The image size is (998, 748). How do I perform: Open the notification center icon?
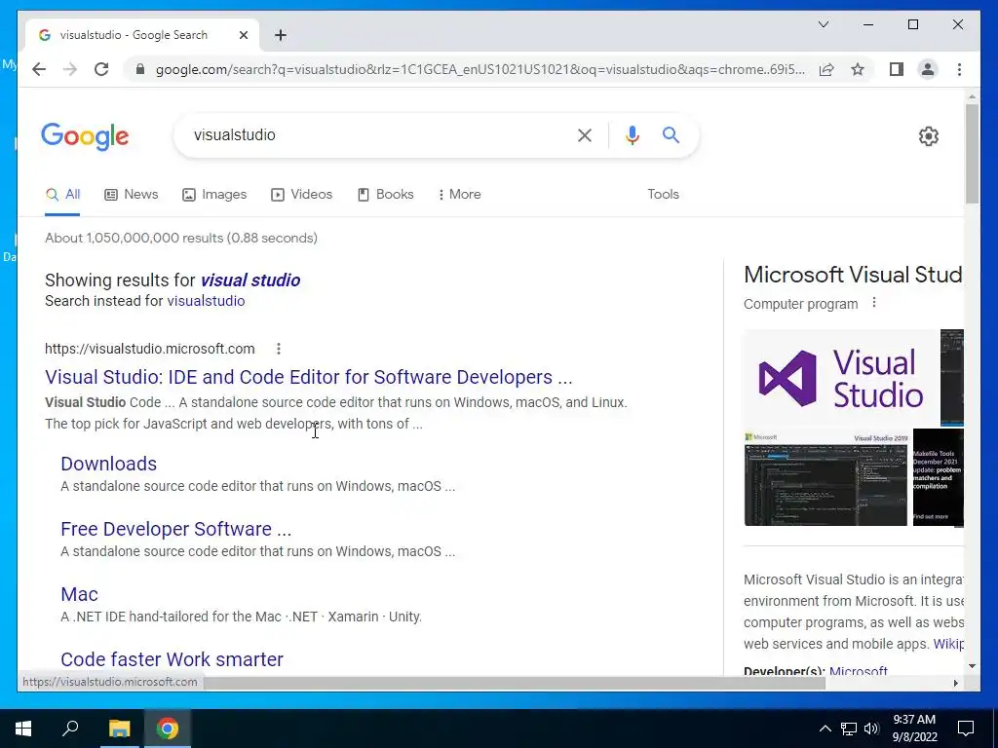point(966,729)
